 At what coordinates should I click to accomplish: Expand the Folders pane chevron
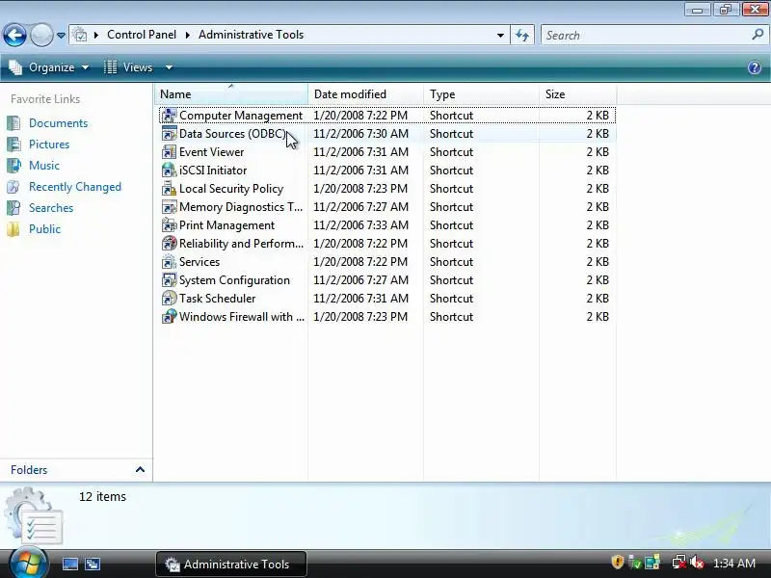point(140,469)
